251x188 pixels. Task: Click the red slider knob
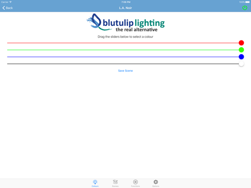(241, 43)
